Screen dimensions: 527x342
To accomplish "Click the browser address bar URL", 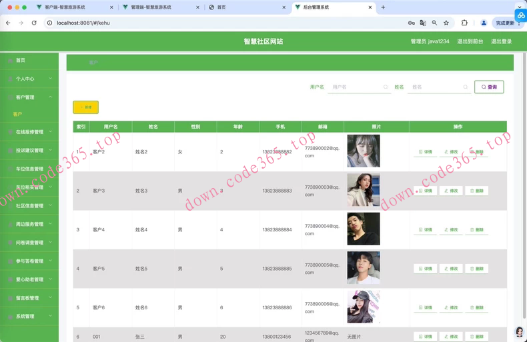I will [x=83, y=23].
